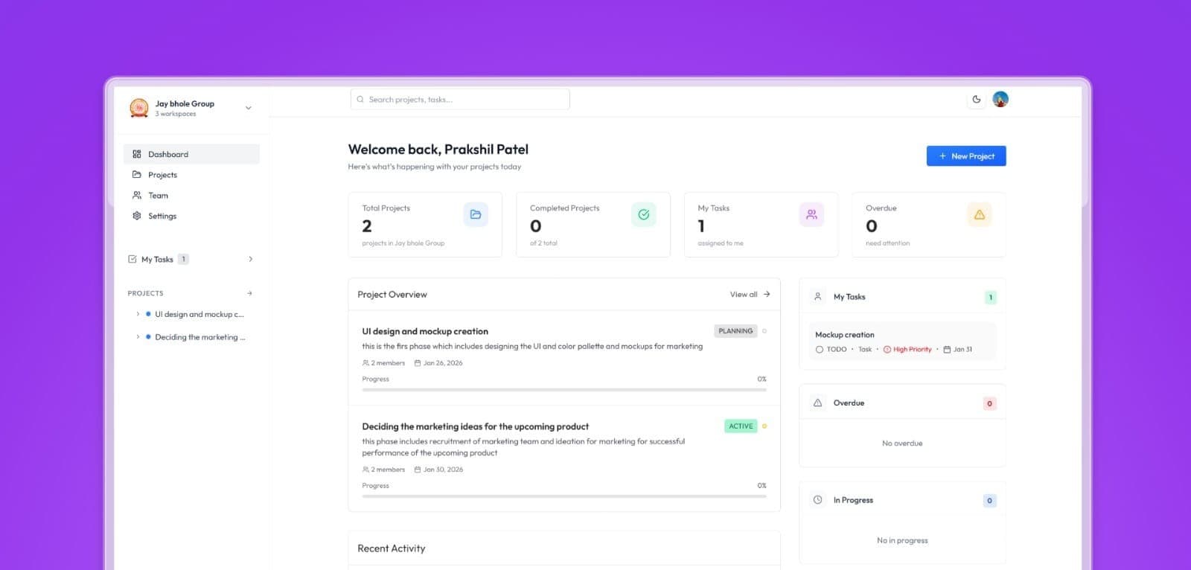Open My Tasks in the sidebar
1191x570 pixels.
click(191, 259)
